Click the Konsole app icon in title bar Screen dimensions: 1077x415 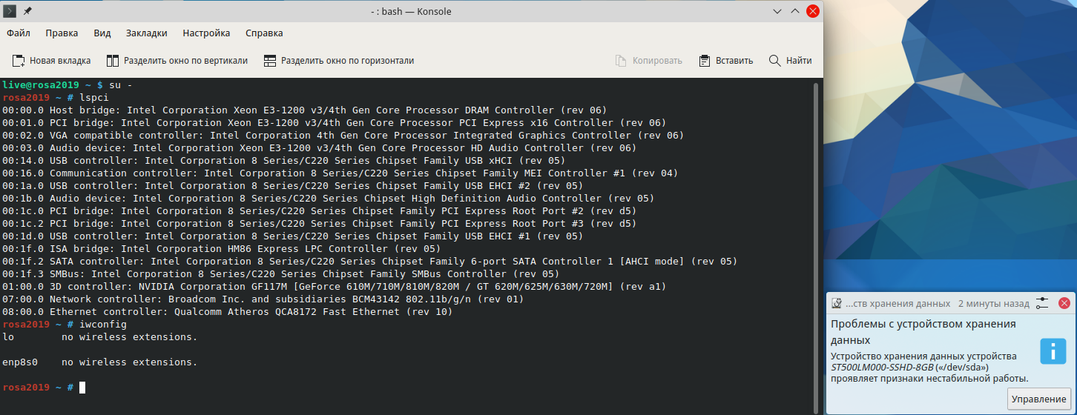[x=9, y=11]
